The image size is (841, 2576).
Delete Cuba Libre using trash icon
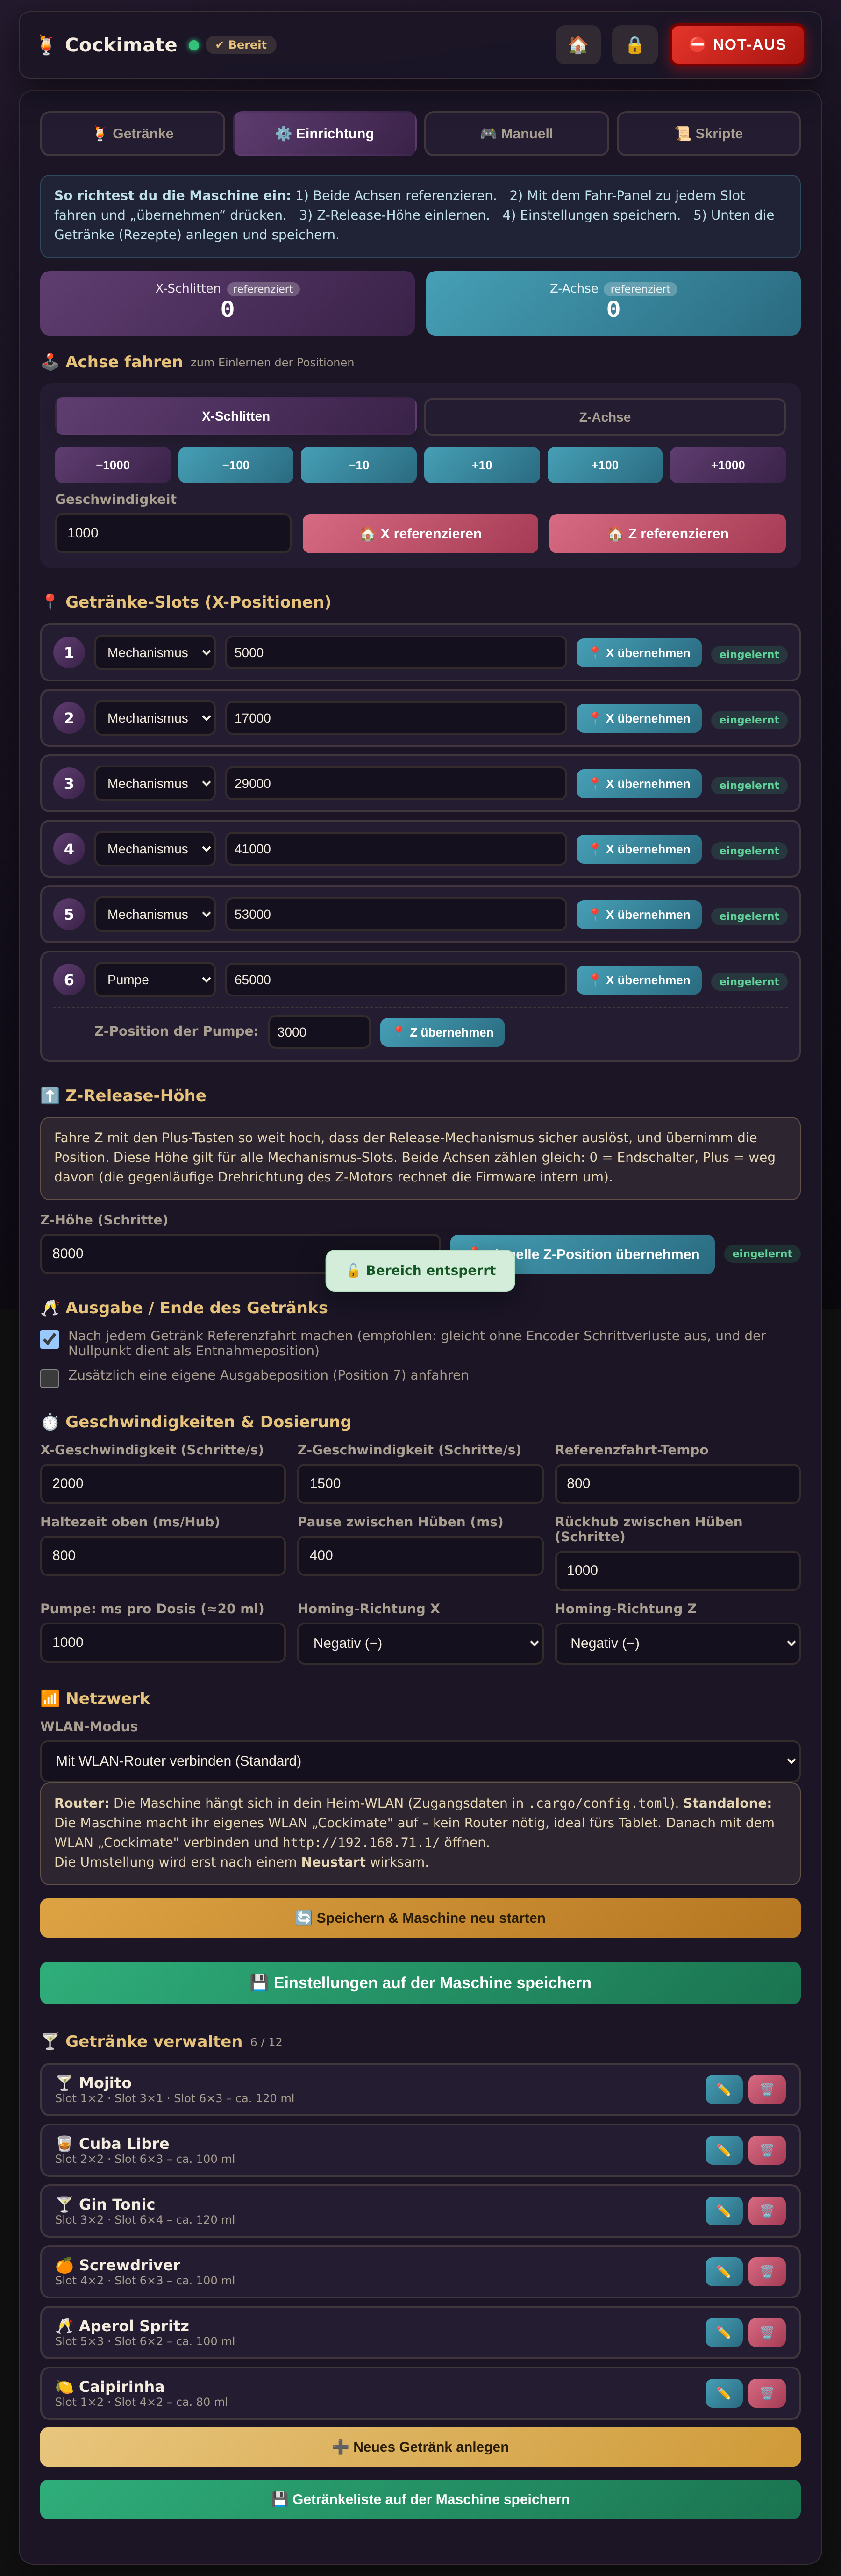767,2150
